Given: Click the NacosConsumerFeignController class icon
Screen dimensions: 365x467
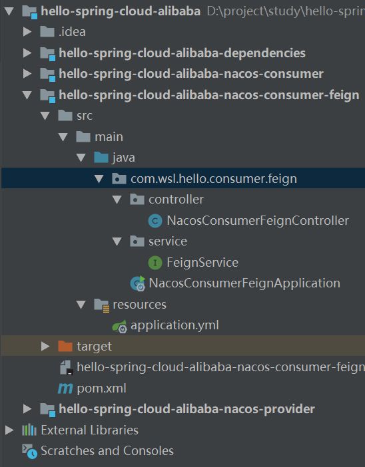Looking at the screenshot, I should (x=155, y=221).
